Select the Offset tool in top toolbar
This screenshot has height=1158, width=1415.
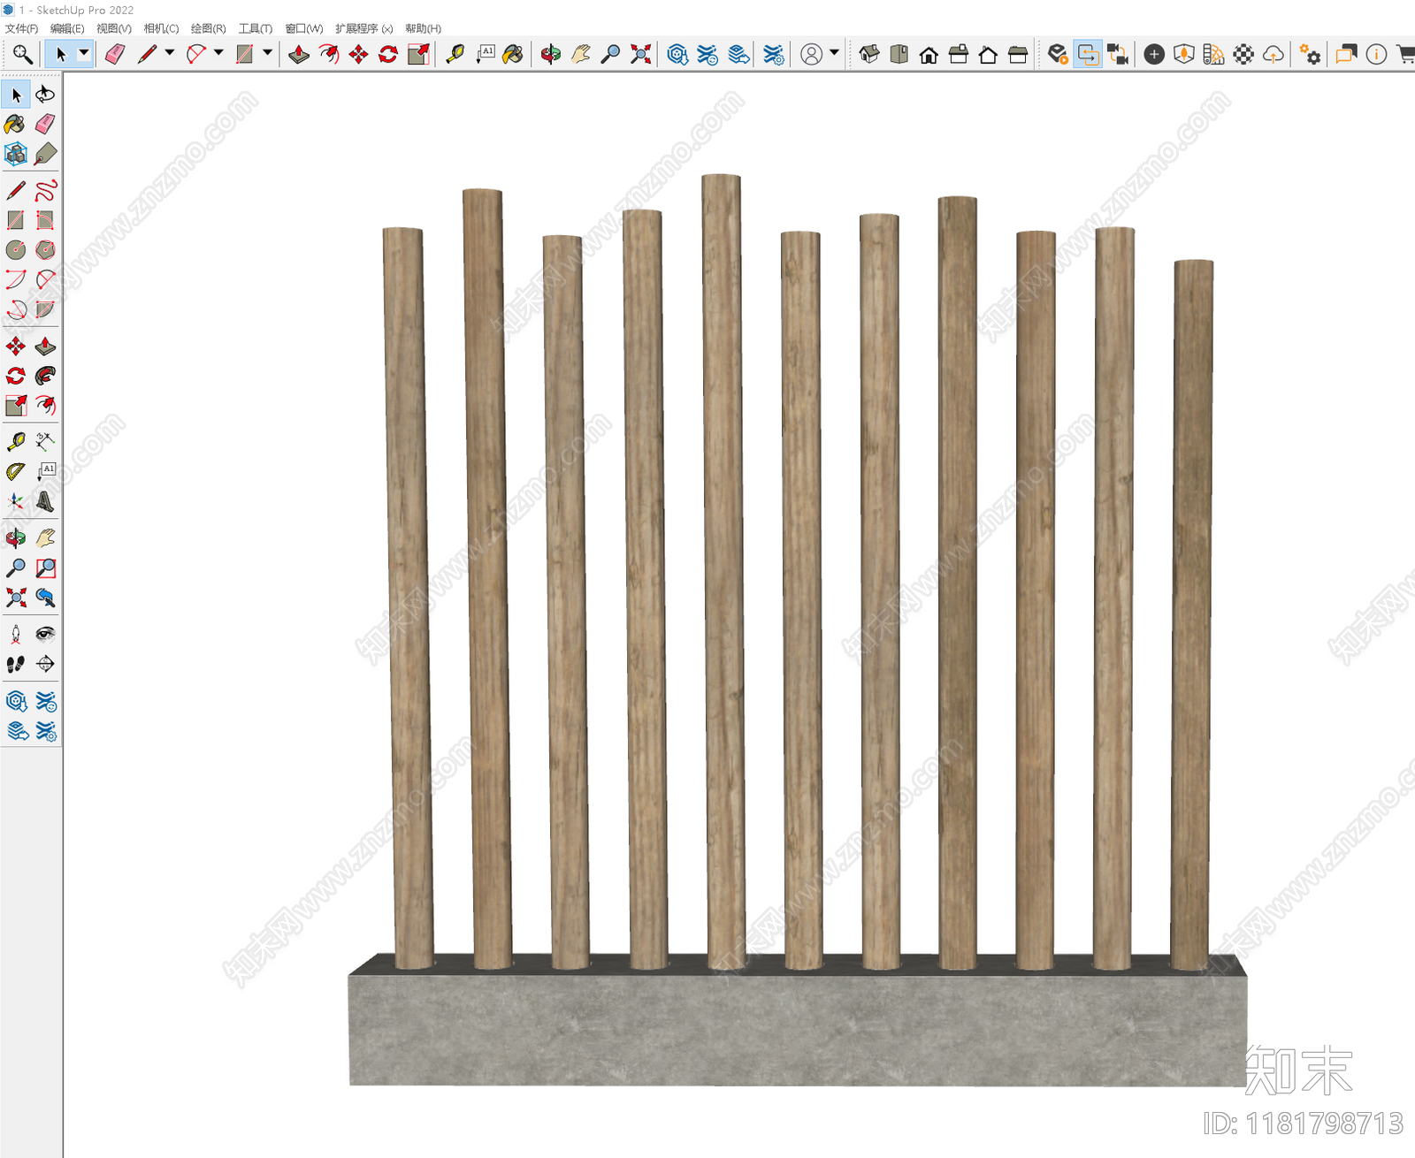(329, 55)
